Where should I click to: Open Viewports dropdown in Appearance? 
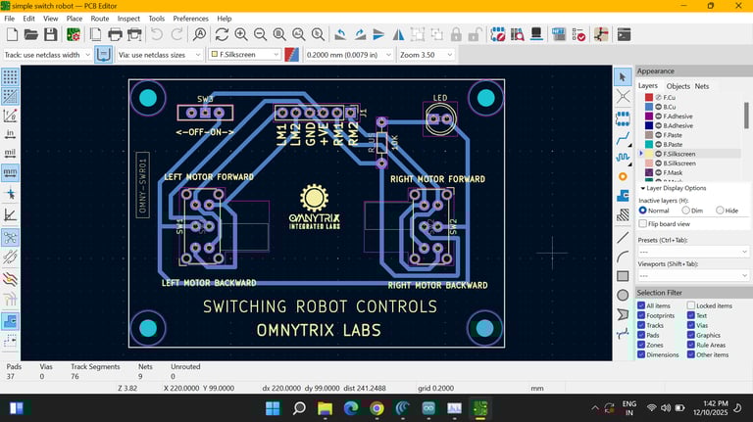point(693,275)
